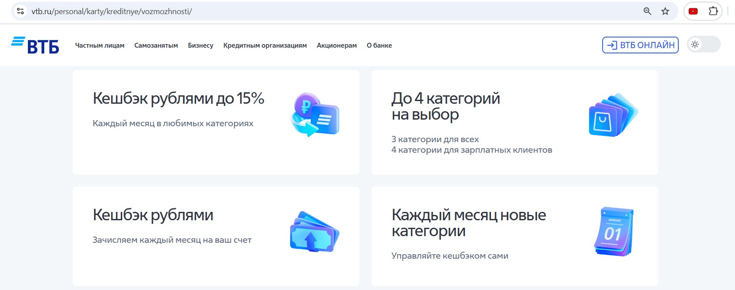The image size is (735, 290).
Task: Toggle the light/dark theme switch
Action: (x=703, y=45)
